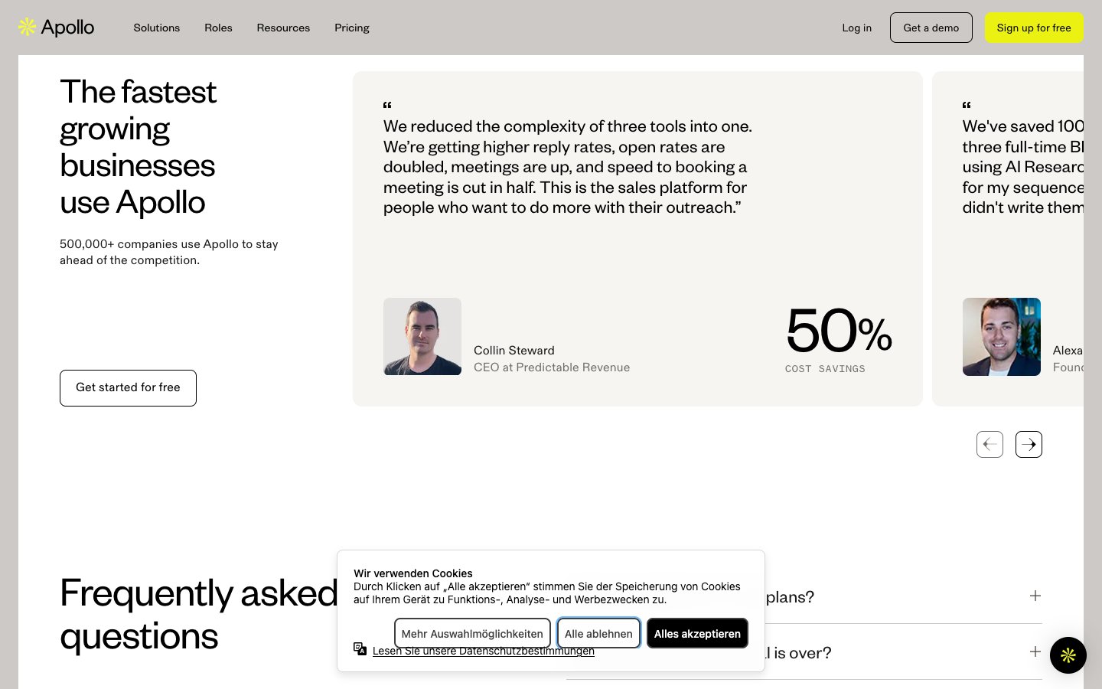Open the Apollo chat widget bubble
The height and width of the screenshot is (689, 1102).
point(1068,655)
